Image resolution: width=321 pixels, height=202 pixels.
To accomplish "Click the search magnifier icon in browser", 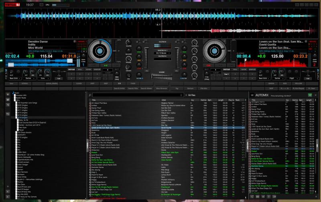I will coord(90,95).
